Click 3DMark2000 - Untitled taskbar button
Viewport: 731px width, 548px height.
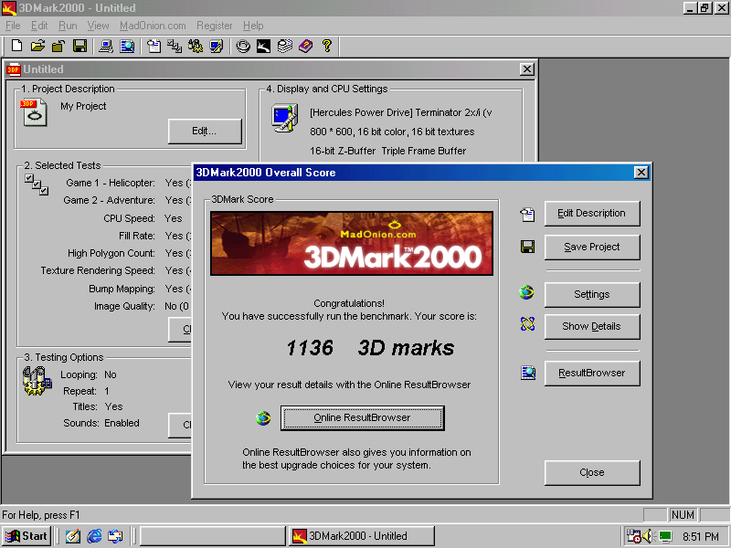click(361, 536)
